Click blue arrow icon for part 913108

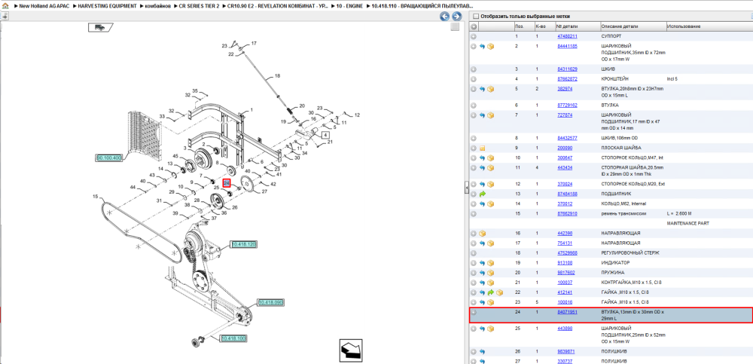tap(482, 263)
